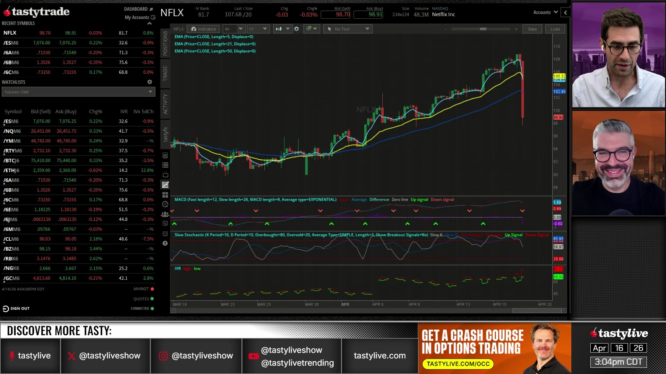Click the help question mark icon
This screenshot has width=666, height=374.
pos(165,243)
